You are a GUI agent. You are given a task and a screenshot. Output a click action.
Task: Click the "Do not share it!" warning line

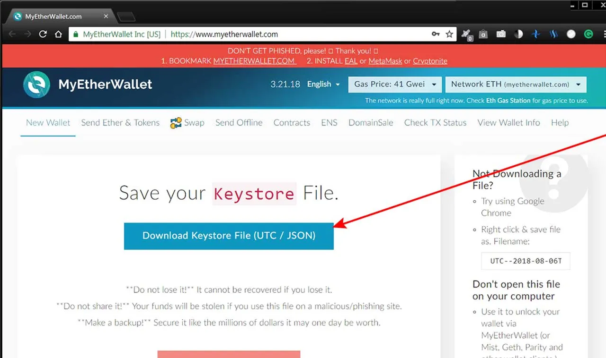pos(229,306)
